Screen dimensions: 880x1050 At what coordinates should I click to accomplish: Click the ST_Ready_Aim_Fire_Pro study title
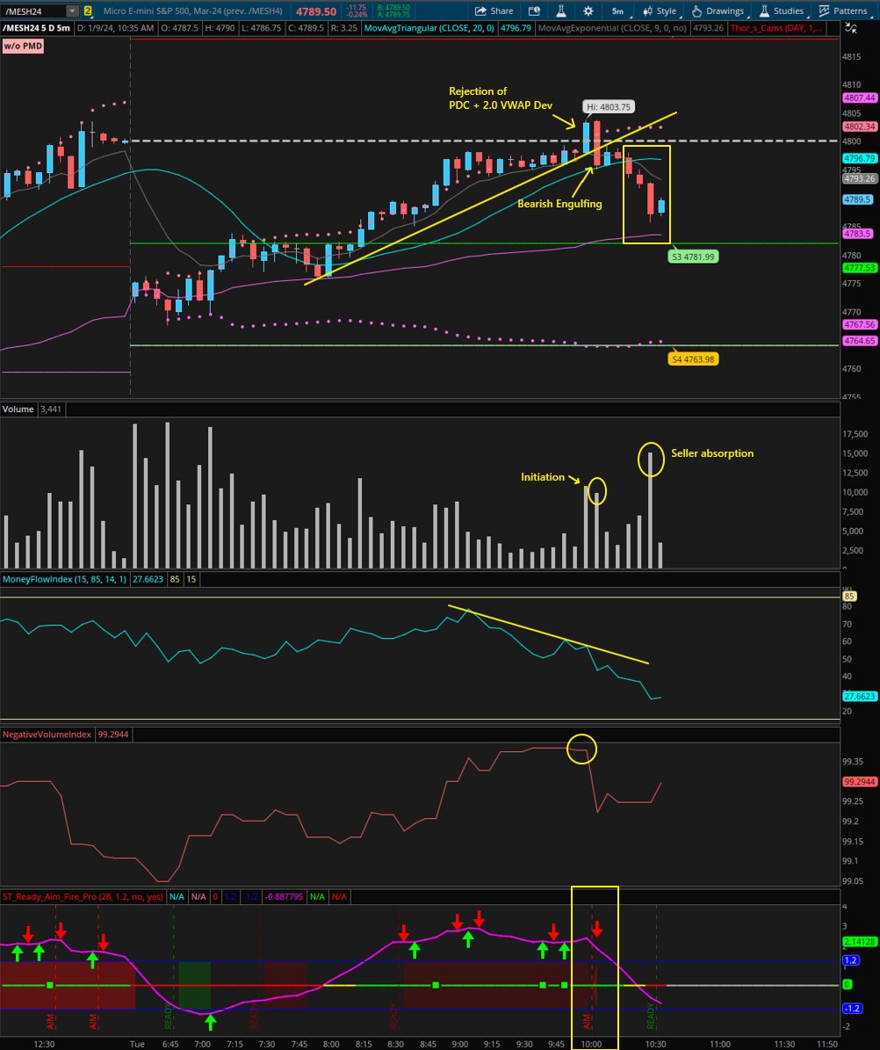coord(83,896)
